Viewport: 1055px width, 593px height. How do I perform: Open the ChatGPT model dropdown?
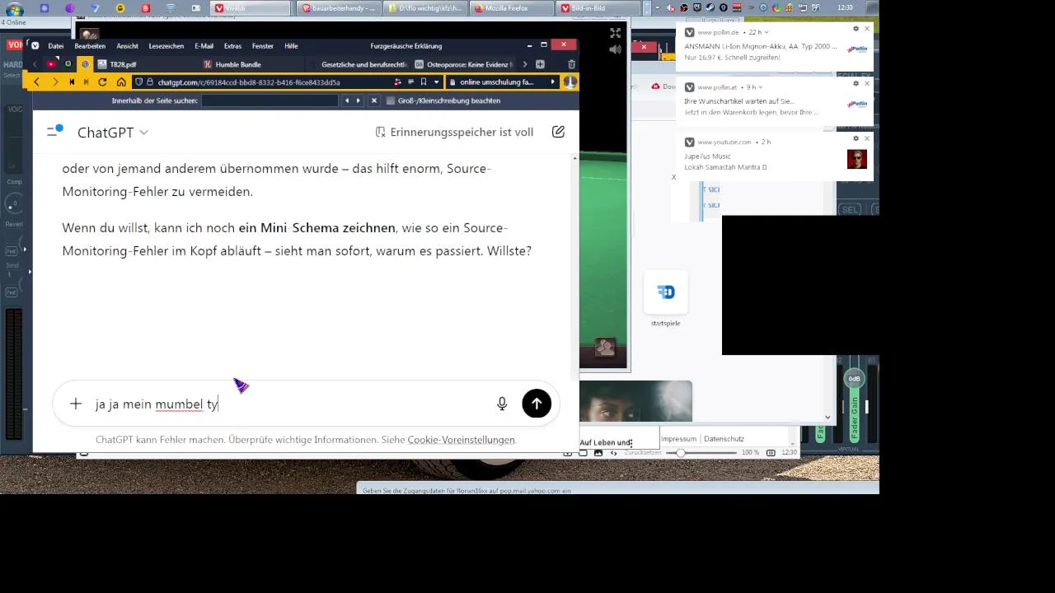(113, 133)
